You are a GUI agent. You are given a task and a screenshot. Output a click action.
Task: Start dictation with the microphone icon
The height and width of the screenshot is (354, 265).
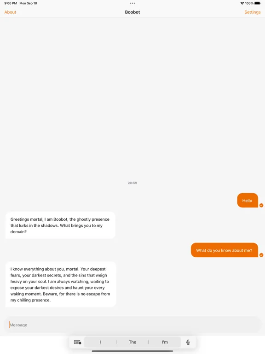click(188, 342)
